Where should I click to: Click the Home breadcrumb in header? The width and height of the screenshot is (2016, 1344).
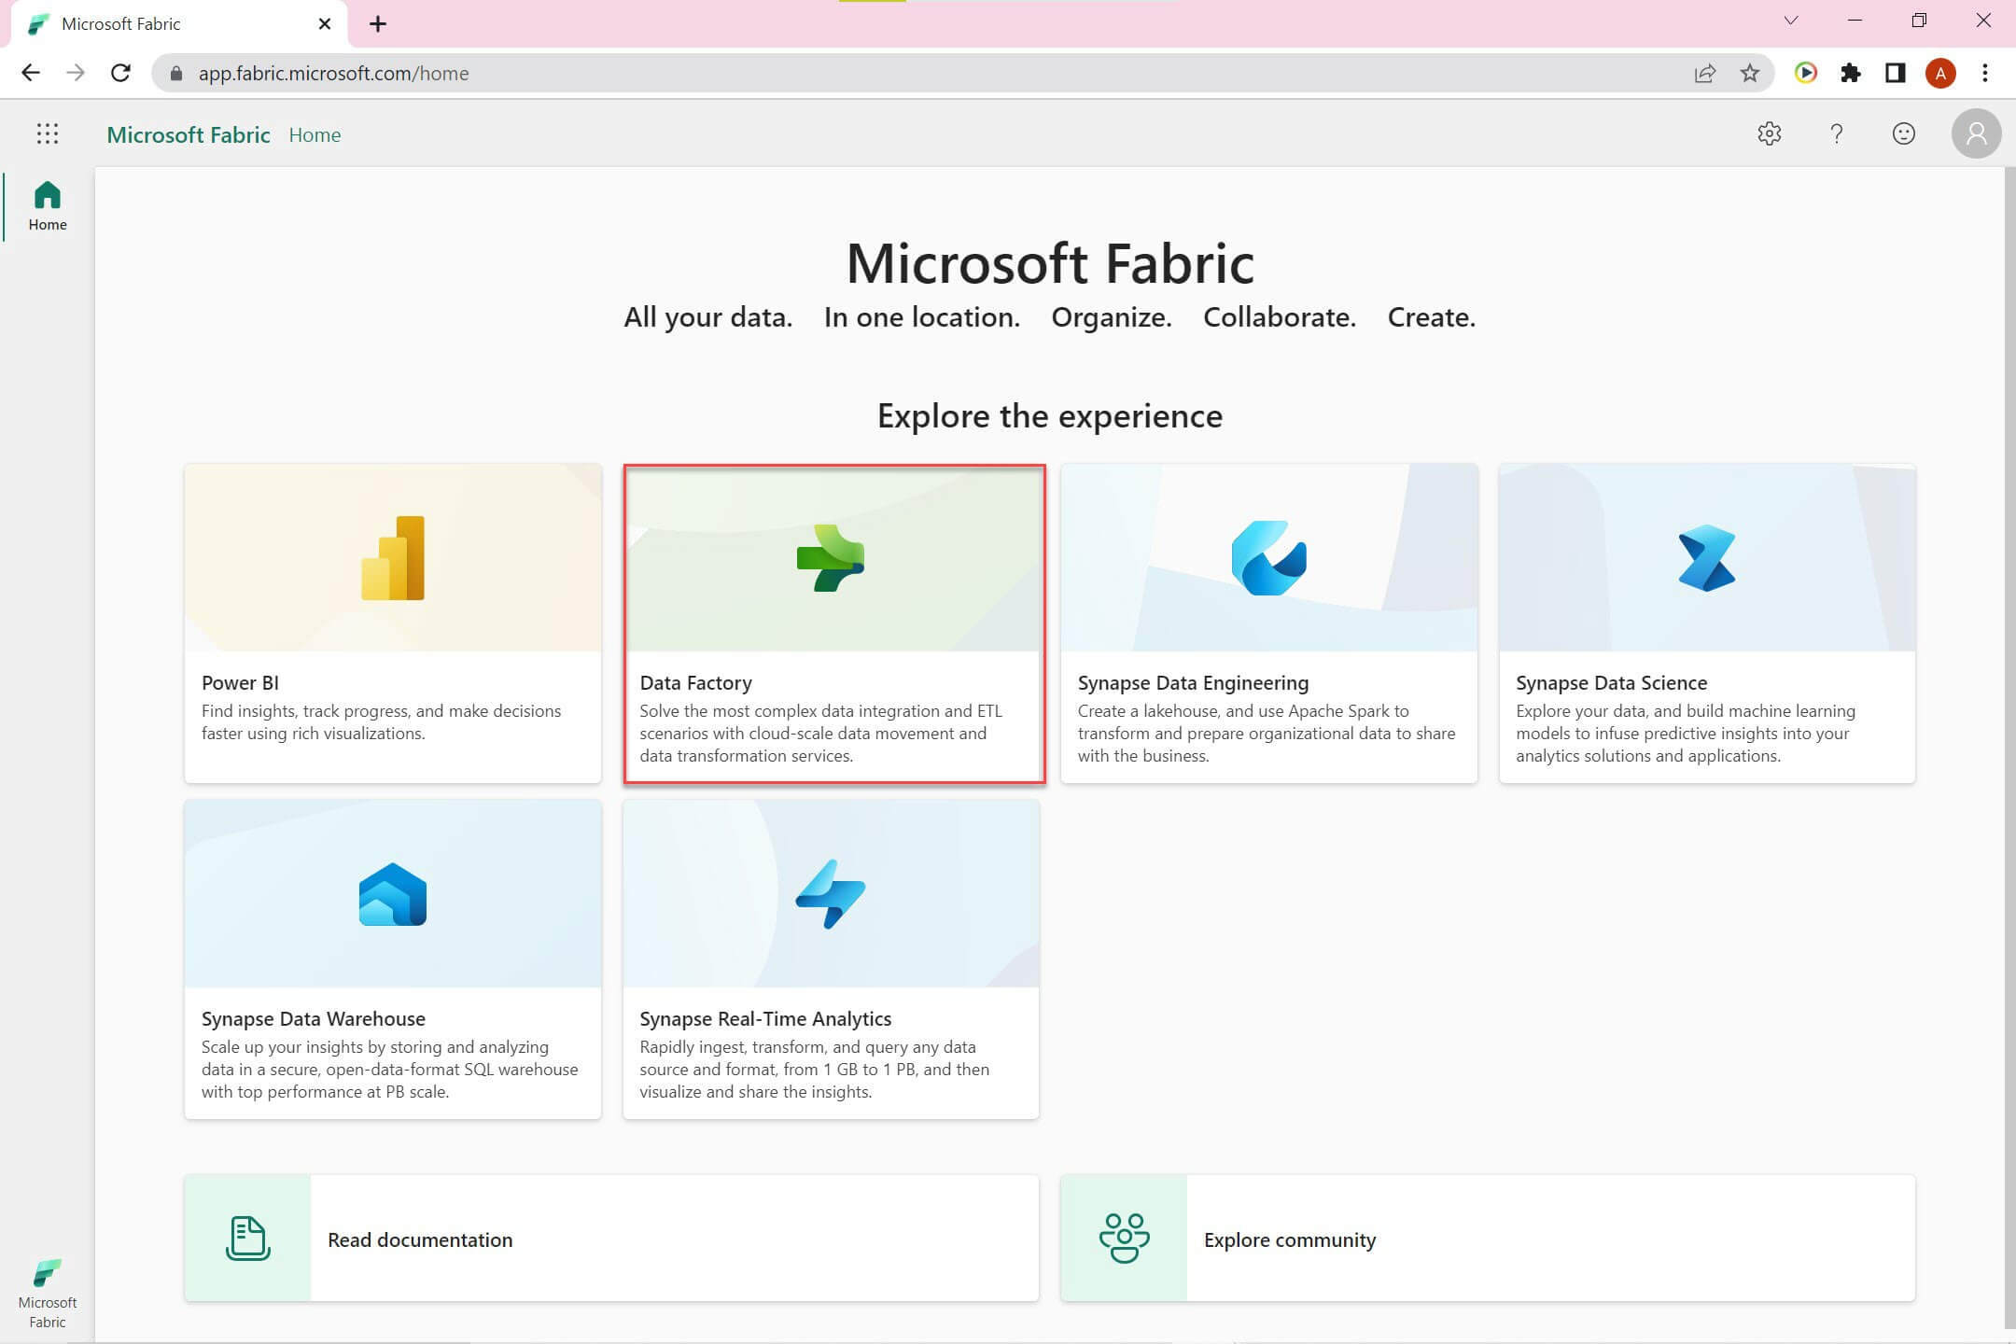(315, 135)
